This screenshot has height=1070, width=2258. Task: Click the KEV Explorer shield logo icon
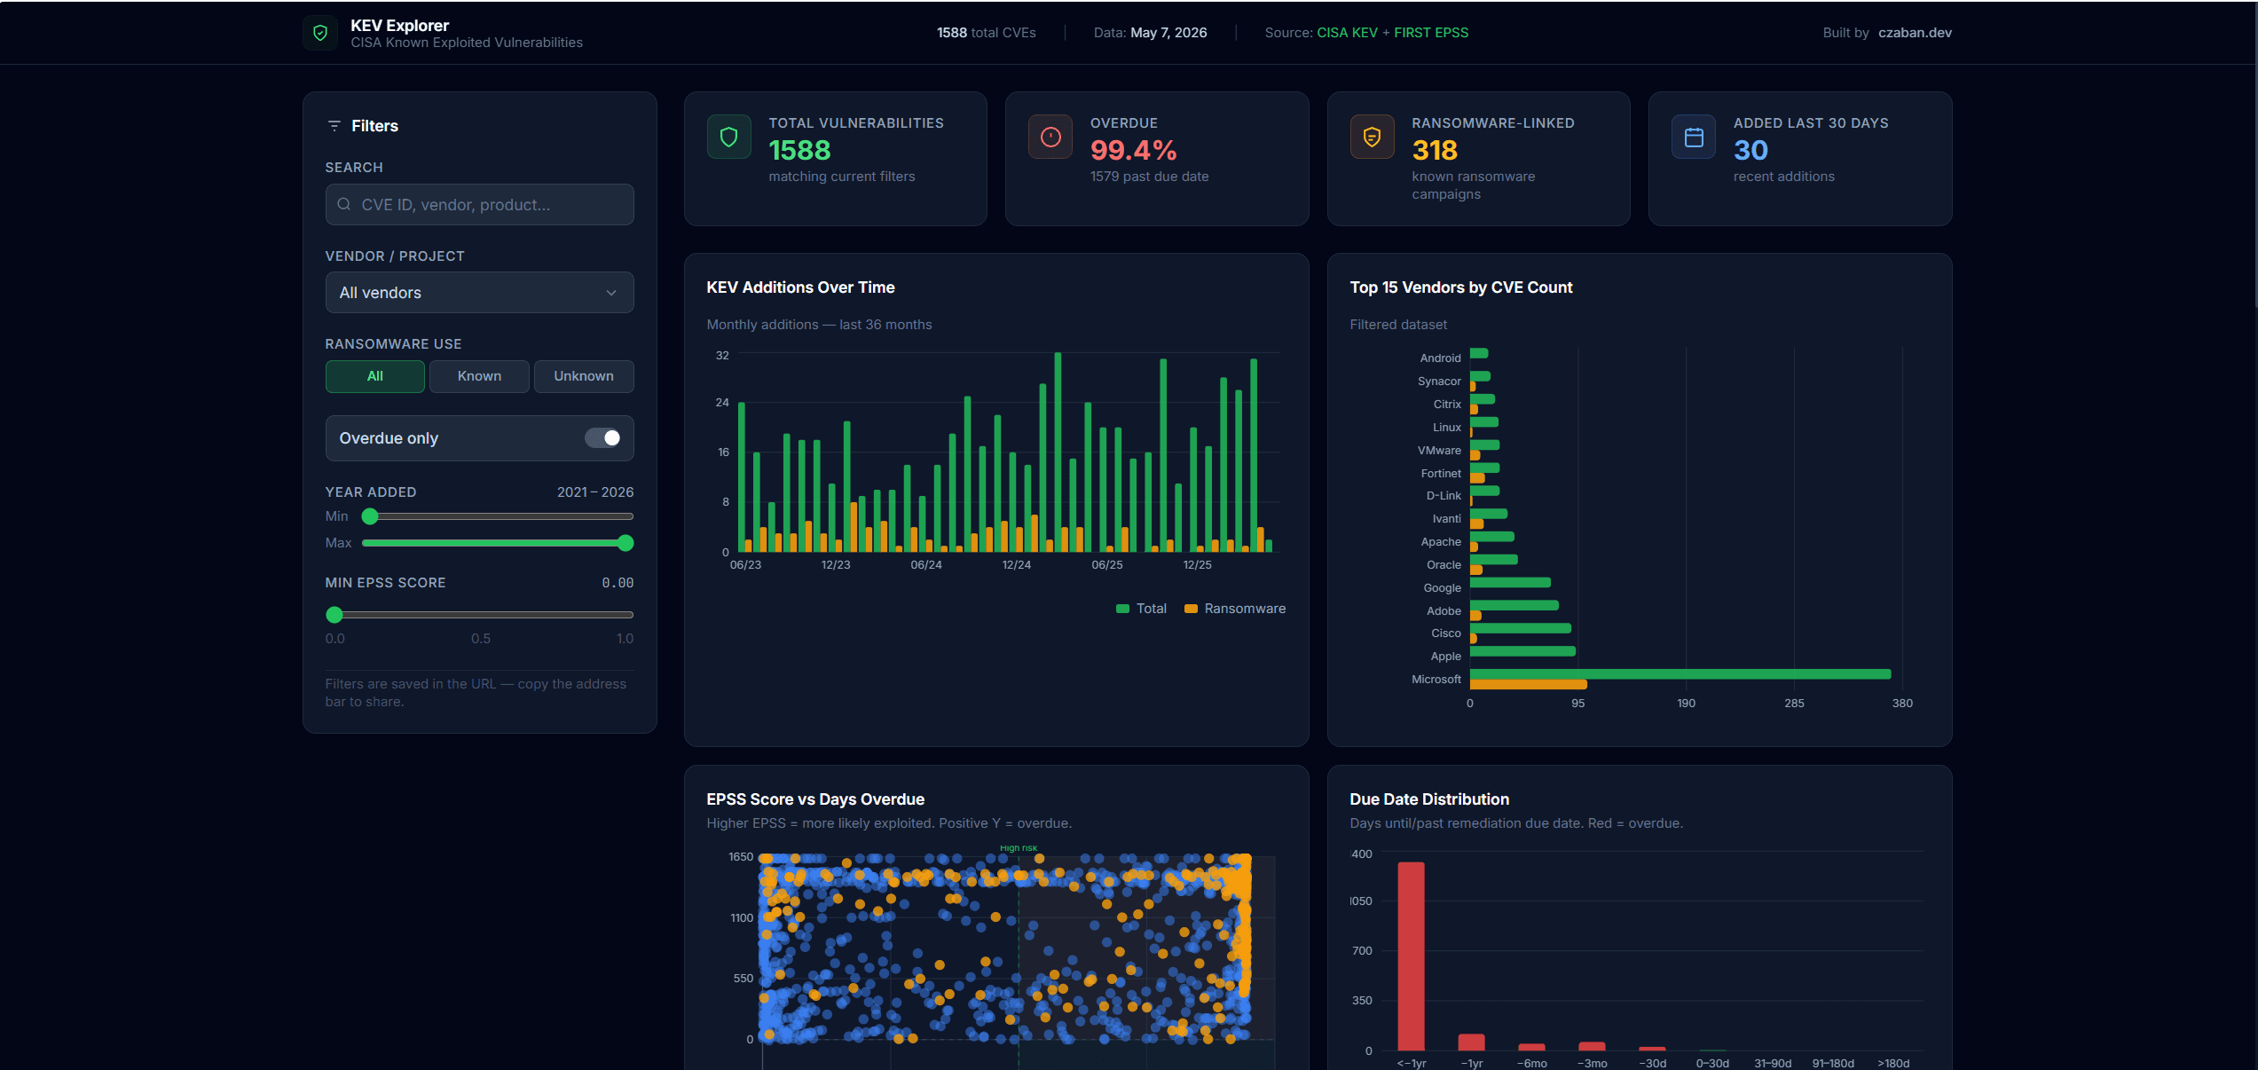tap(320, 33)
